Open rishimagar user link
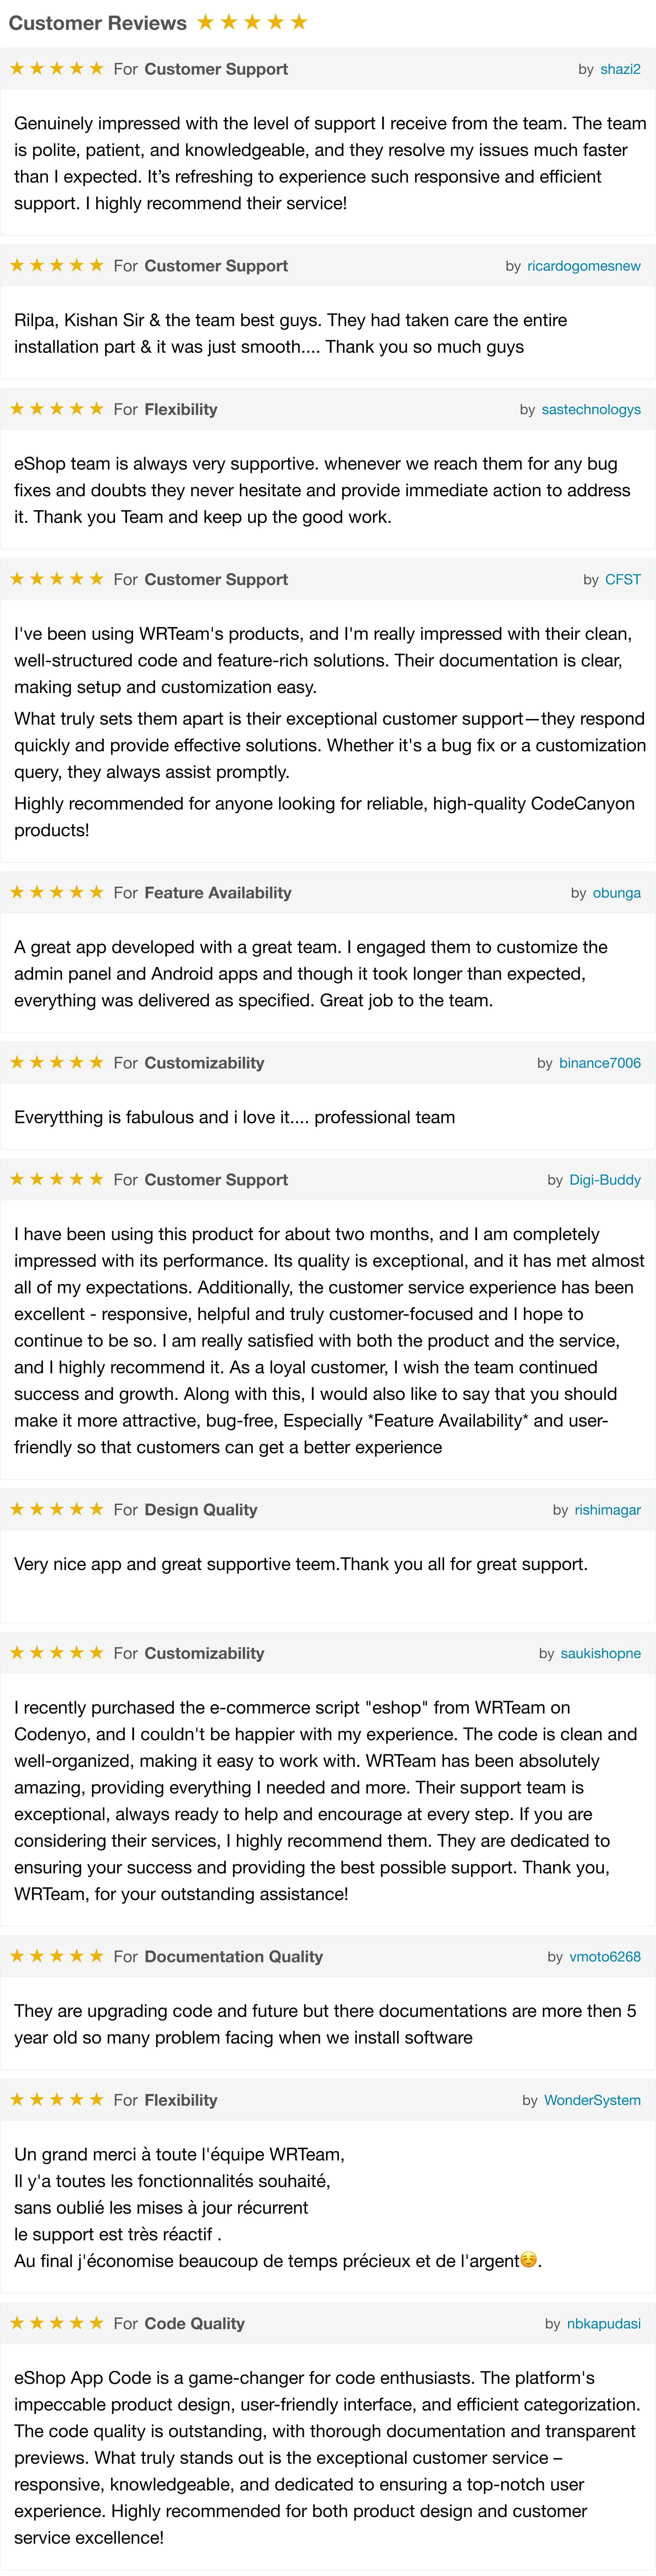This screenshot has height=2576, width=656. pos(608,1510)
